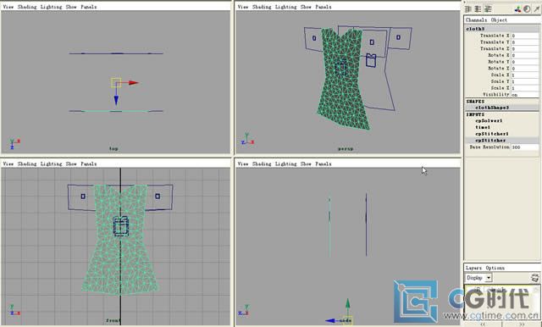The height and width of the screenshot is (327, 542).
Task: Select the Visibility attribute label
Action: click(496, 95)
